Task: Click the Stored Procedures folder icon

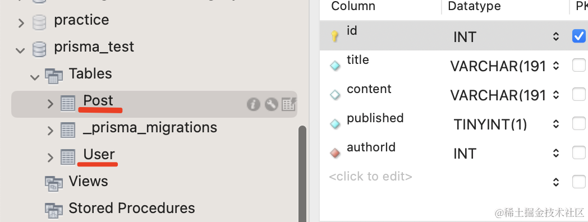Action: 54,210
